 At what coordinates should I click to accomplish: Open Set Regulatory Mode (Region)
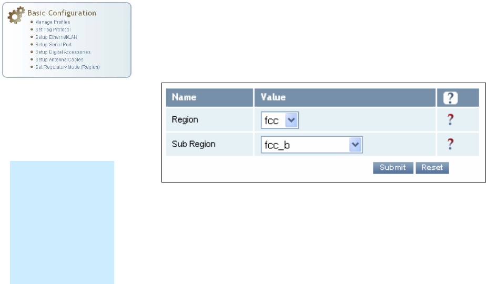point(67,67)
